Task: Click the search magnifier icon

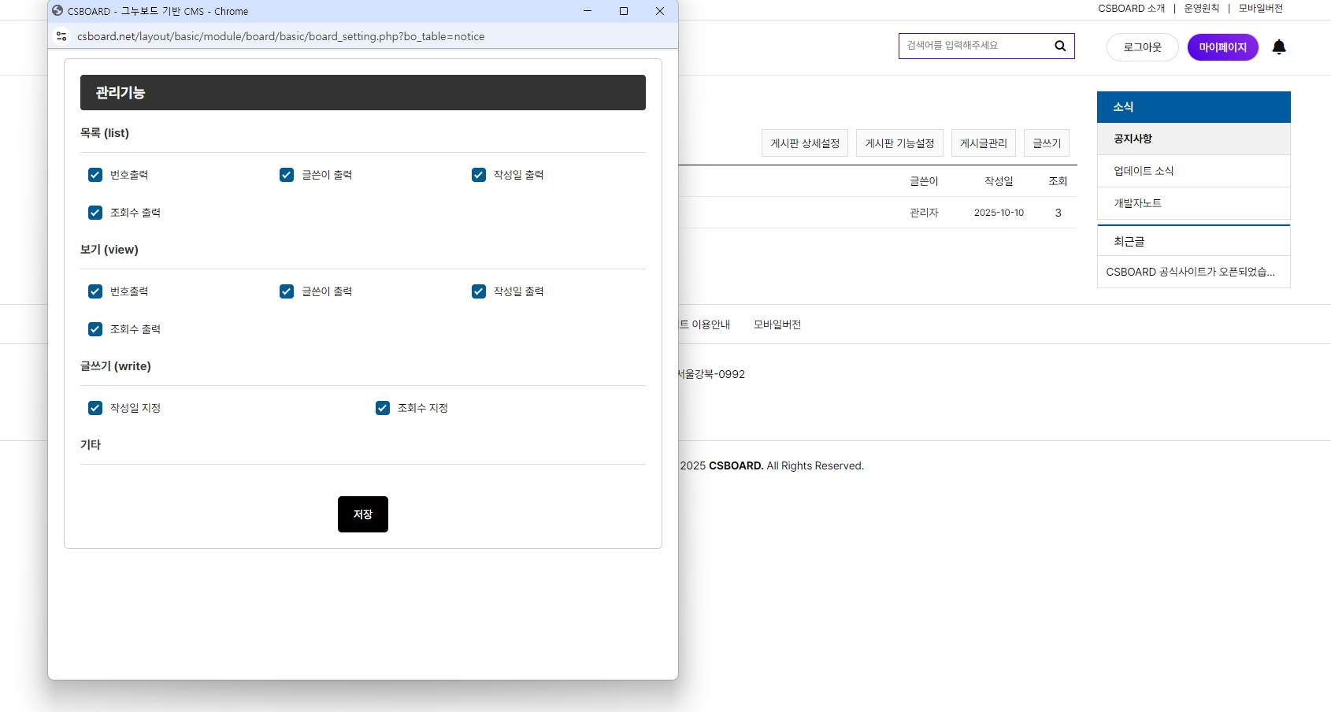Action: [x=1060, y=46]
